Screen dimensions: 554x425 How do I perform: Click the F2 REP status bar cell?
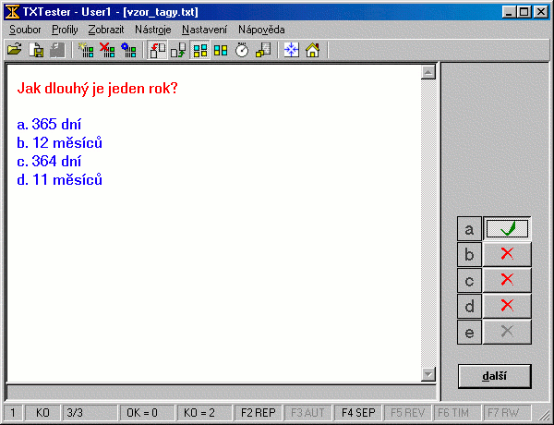click(258, 413)
